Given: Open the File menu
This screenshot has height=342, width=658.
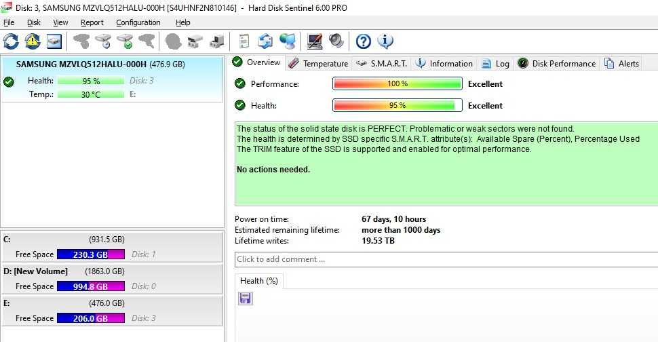Looking at the screenshot, I should click(9, 22).
